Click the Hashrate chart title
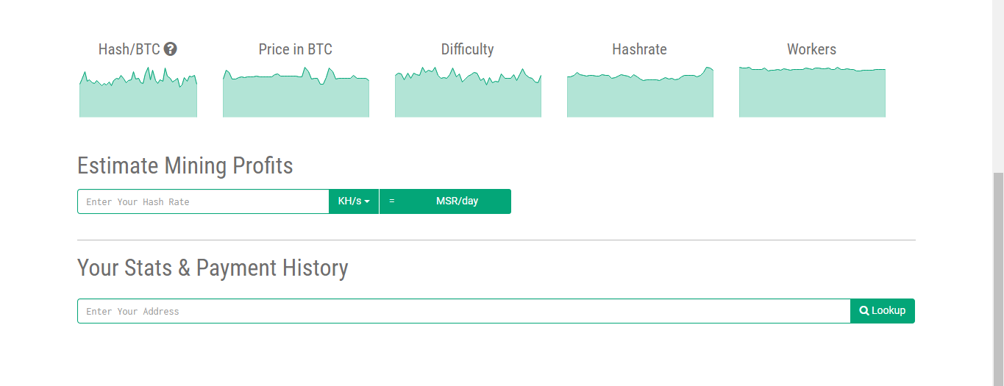The image size is (1004, 386). [640, 49]
